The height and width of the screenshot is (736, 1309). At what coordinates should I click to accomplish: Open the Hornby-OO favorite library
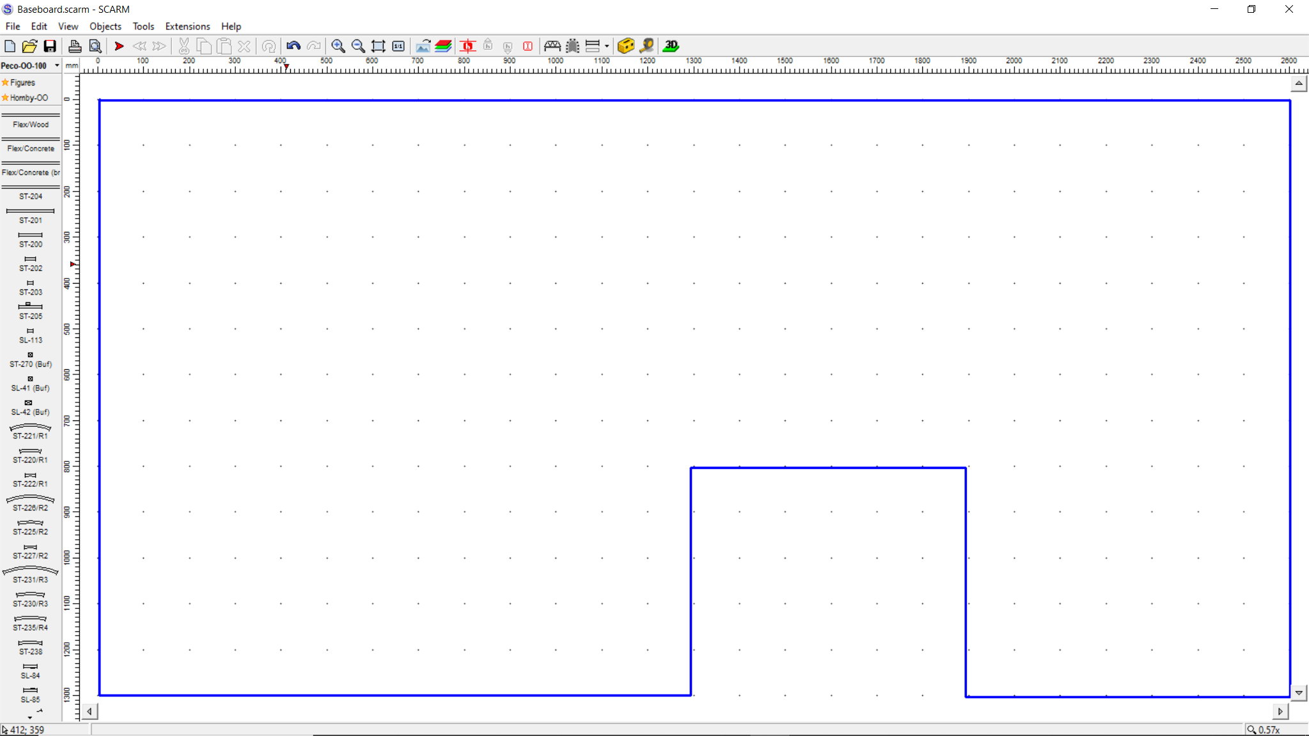click(28, 98)
